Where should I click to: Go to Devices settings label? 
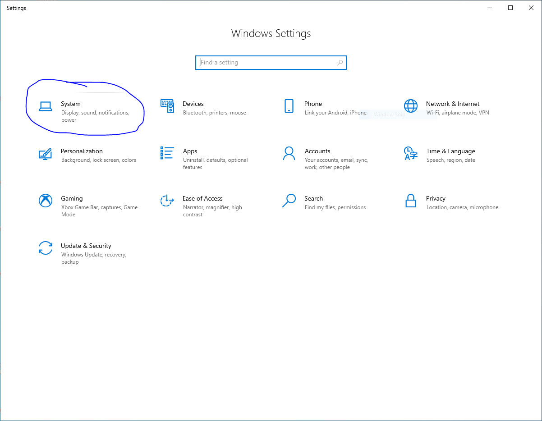click(x=193, y=104)
